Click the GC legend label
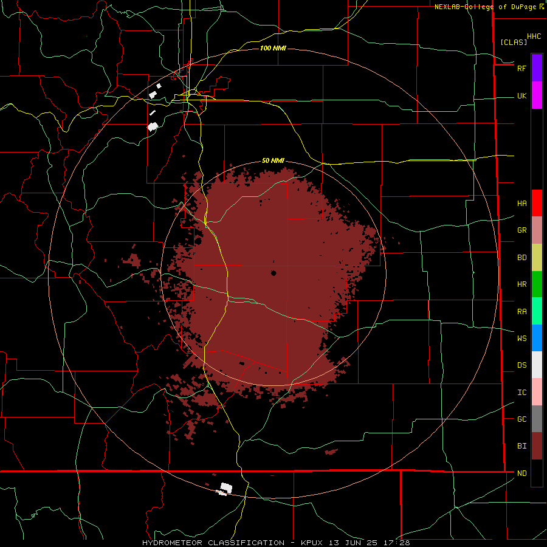547x547 pixels. click(521, 419)
